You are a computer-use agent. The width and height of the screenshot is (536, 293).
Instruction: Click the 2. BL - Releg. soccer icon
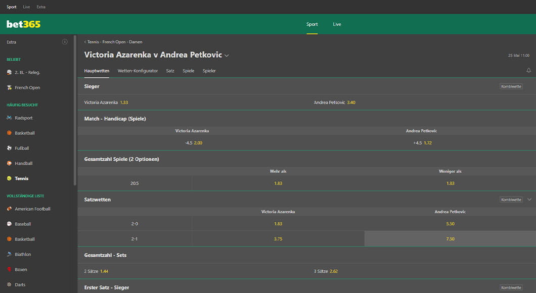click(x=9, y=72)
